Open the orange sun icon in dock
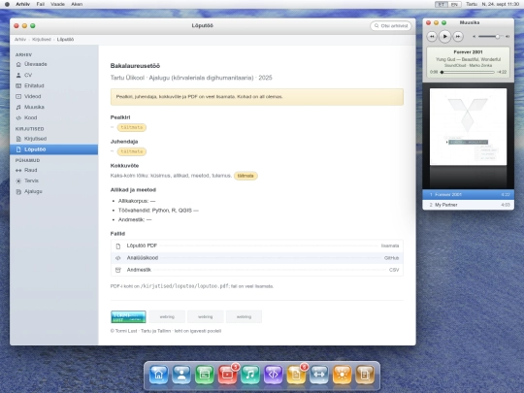The height and width of the screenshot is (393, 524). [x=342, y=375]
